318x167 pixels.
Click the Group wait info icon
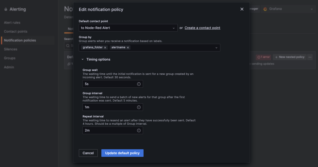point(139,84)
